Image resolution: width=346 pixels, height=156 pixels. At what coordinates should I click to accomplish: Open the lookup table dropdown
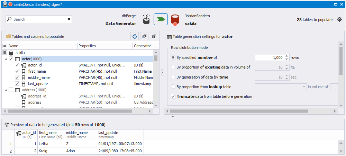(x=303, y=87)
